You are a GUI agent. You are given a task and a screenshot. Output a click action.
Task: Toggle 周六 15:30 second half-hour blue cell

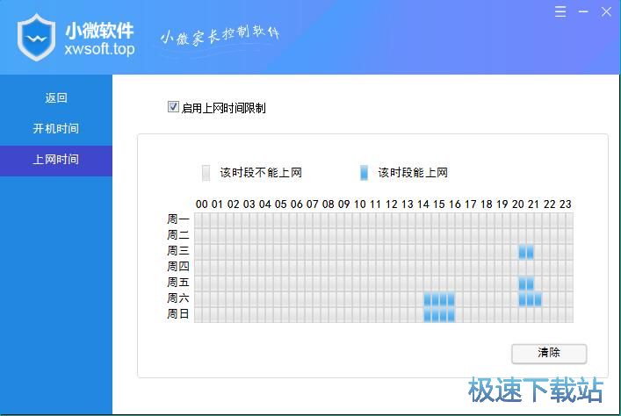pyautogui.click(x=451, y=299)
